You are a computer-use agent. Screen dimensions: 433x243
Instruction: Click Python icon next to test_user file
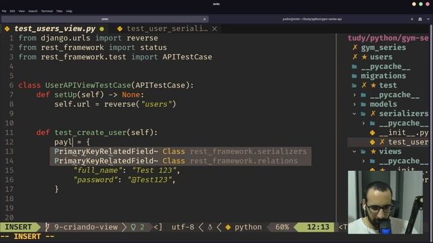pyautogui.click(x=373, y=142)
